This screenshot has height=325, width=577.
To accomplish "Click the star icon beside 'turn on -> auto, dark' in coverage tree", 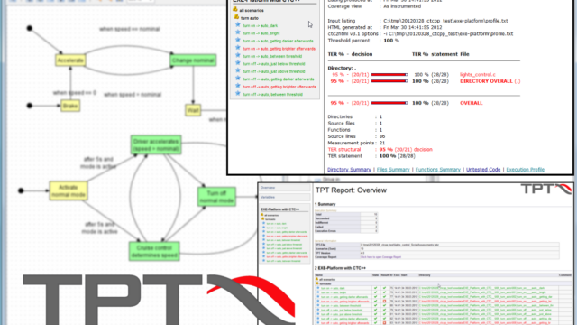I will pos(238,25).
